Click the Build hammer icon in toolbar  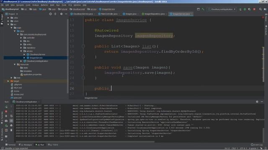[x=203, y=9]
